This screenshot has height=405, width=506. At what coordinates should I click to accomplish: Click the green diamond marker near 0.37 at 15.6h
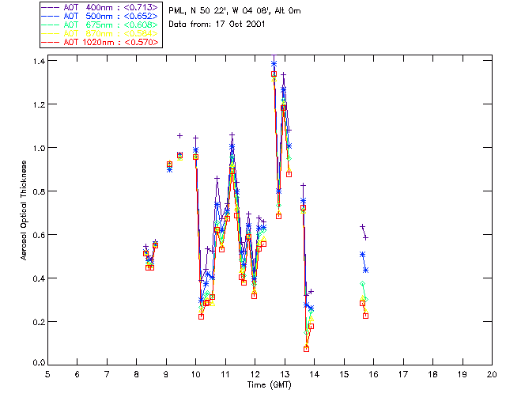point(362,284)
